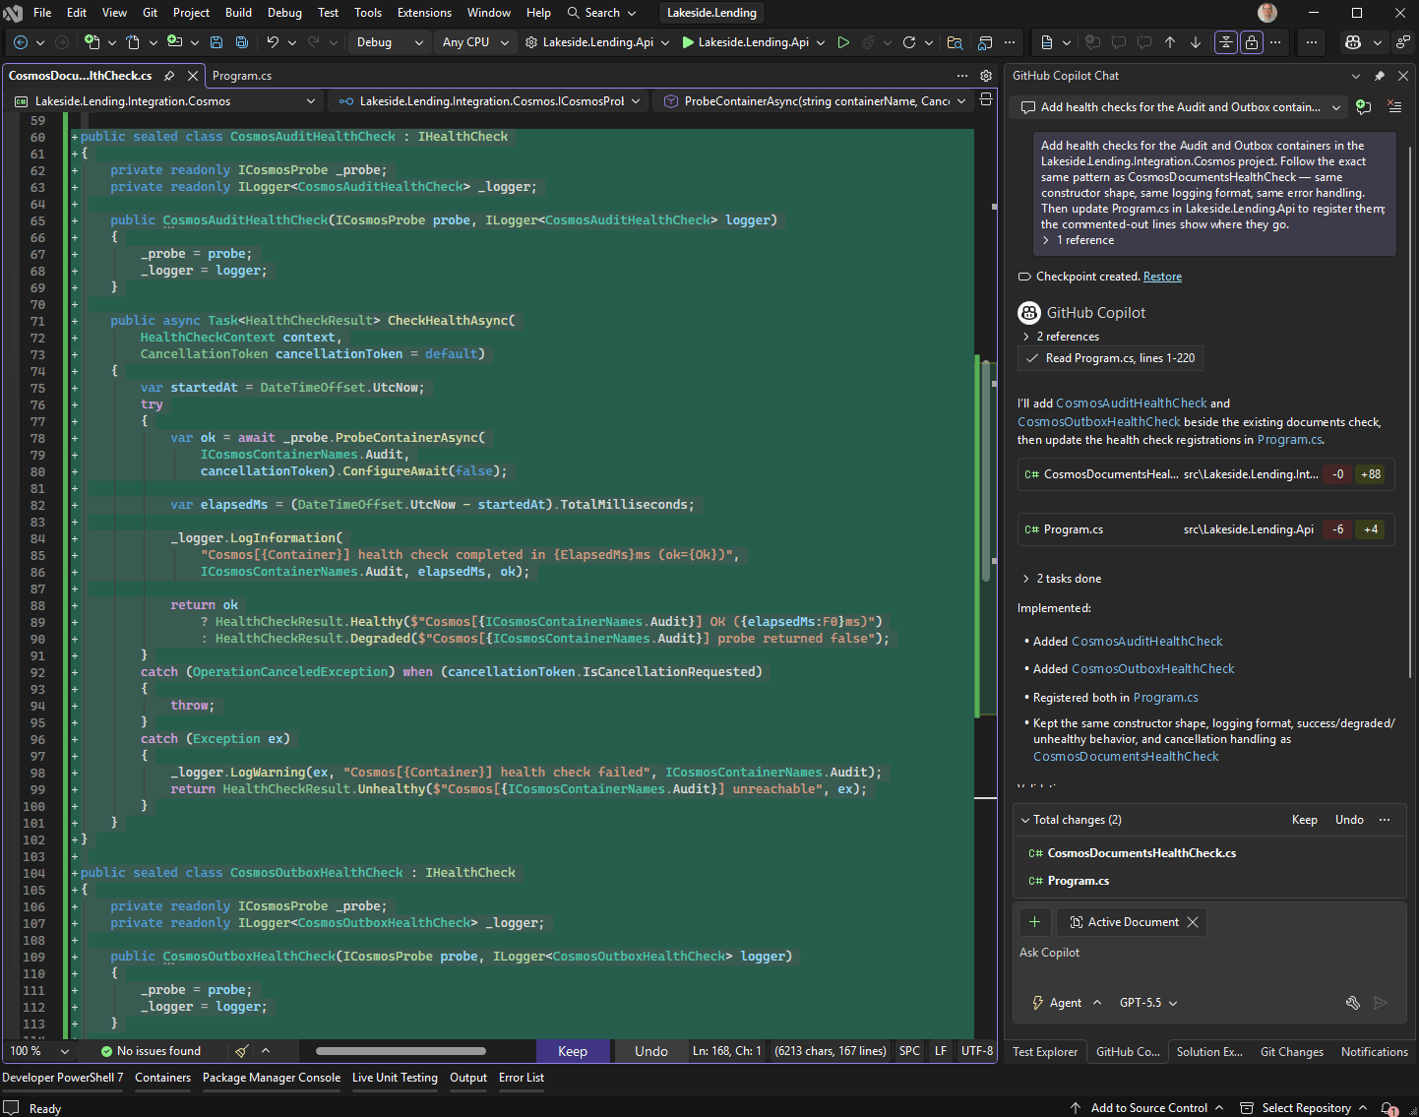
Task: Click the Open File toolbar icon
Action: (133, 42)
